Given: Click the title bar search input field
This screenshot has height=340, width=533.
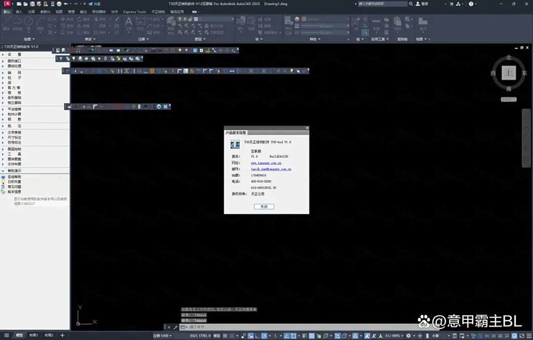Looking at the screenshot, I should 382,4.
